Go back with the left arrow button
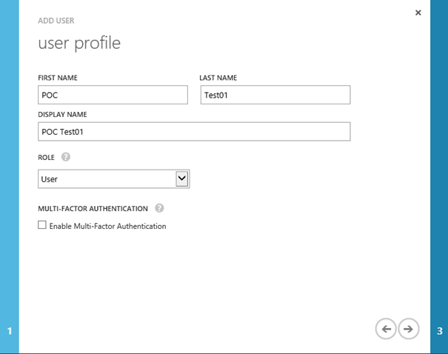This screenshot has width=448, height=354. coord(386,328)
